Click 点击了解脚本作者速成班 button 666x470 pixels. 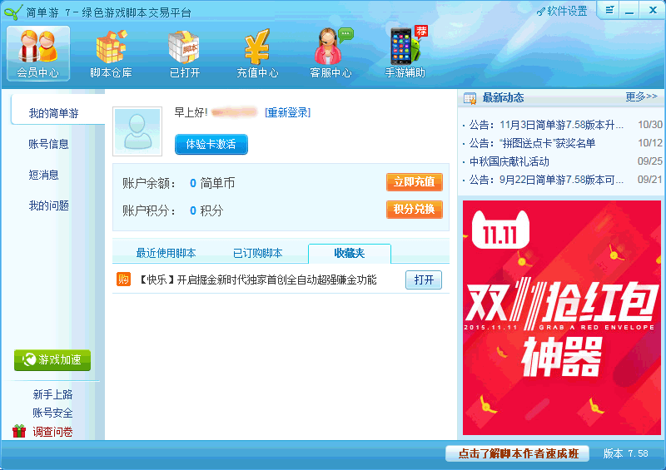coord(518,453)
